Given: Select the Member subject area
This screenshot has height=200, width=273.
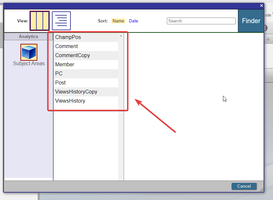Looking at the screenshot, I should coord(86,65).
